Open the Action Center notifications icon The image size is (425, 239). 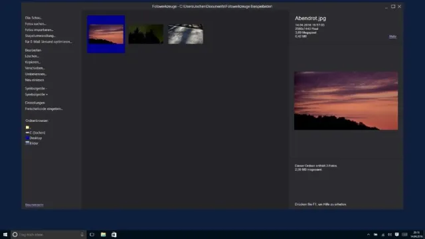(x=397, y=234)
